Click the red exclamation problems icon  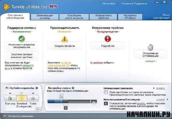[x=108, y=39]
